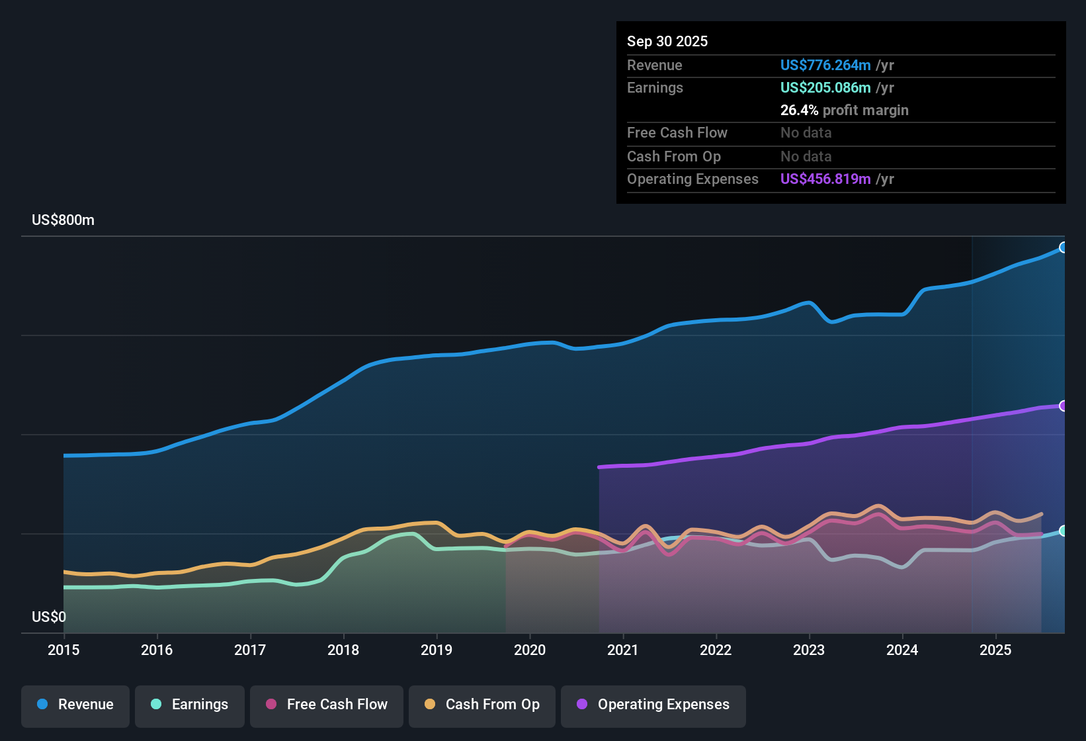Click the purple Operating Expenses legend dot
The height and width of the screenshot is (741, 1086).
tap(582, 705)
